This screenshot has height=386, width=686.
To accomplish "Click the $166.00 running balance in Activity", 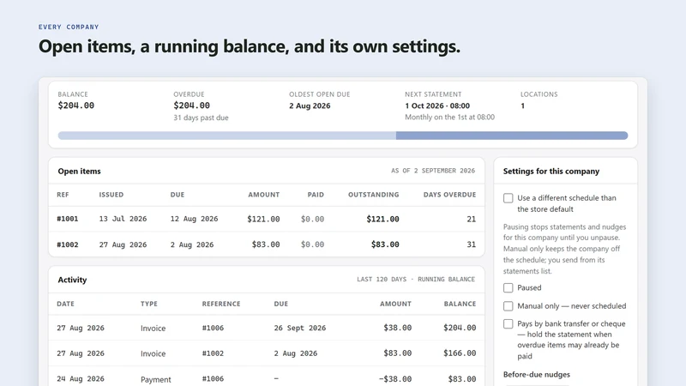I will pyautogui.click(x=460, y=353).
